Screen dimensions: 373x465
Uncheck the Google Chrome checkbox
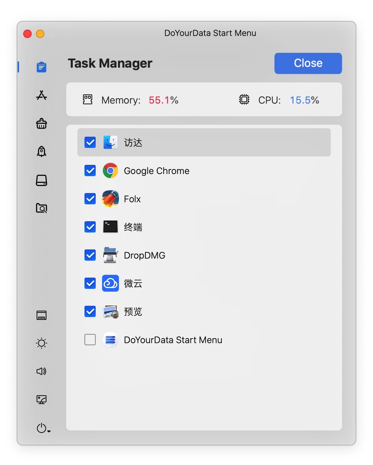click(x=90, y=171)
